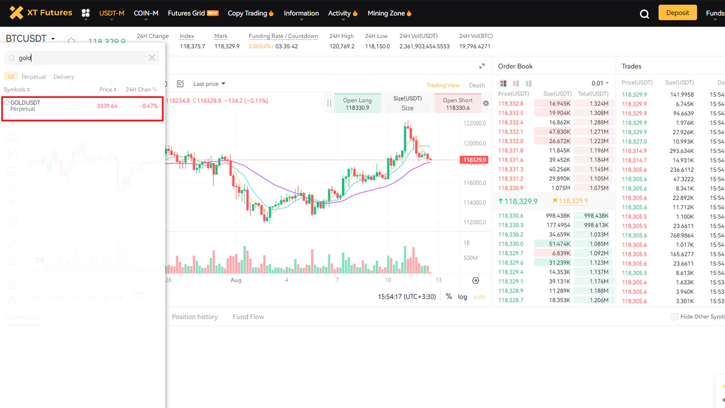This screenshot has height=408, width=725.
Task: Click the 24H Vol(USDT) value
Action: [x=425, y=46]
